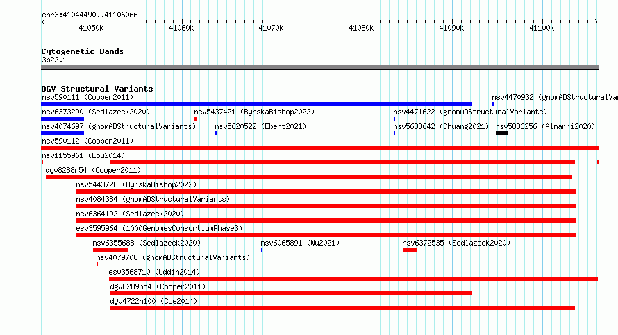Select the red bar under dgv8288n54
Viewport: 618px width, 335px height.
pyautogui.click(x=308, y=177)
